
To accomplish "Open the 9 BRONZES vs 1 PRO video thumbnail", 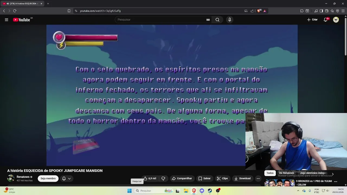I will coord(279,183).
